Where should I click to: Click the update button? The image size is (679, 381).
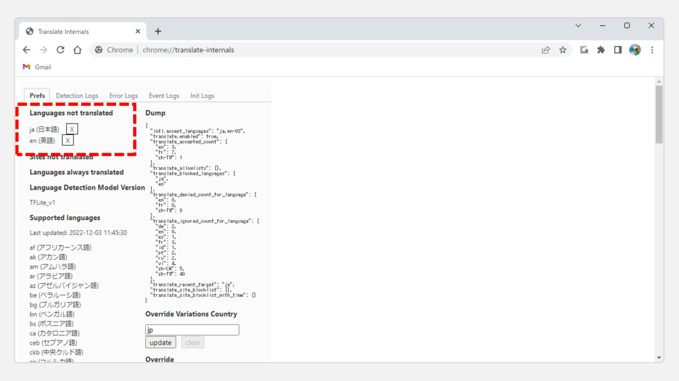point(160,343)
